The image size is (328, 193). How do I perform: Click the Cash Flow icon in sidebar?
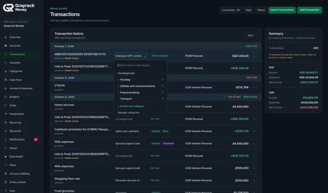6,80
